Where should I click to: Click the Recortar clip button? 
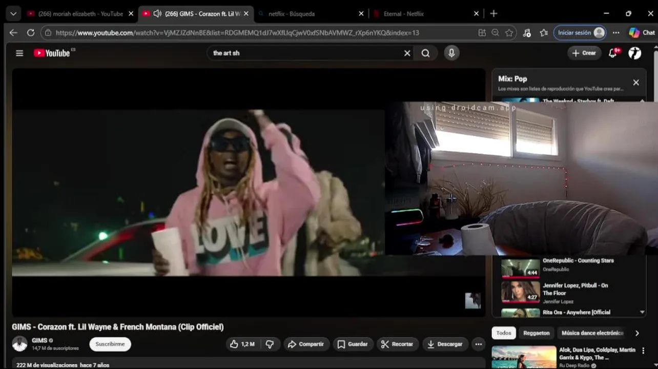397,344
